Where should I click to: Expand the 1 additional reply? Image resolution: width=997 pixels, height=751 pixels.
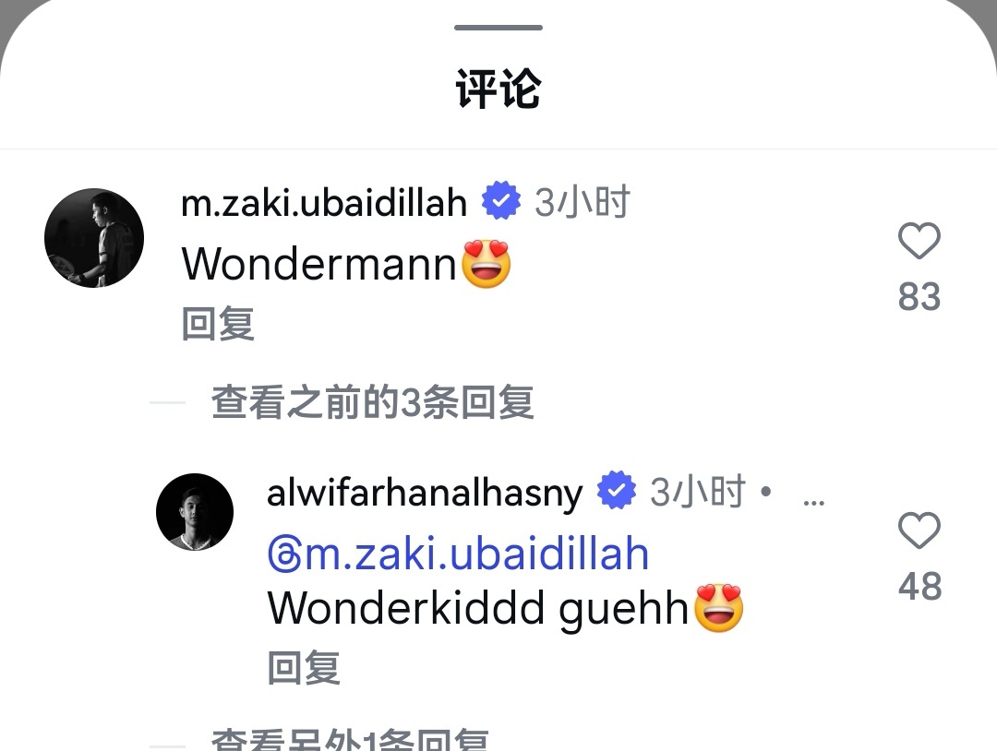(x=350, y=740)
